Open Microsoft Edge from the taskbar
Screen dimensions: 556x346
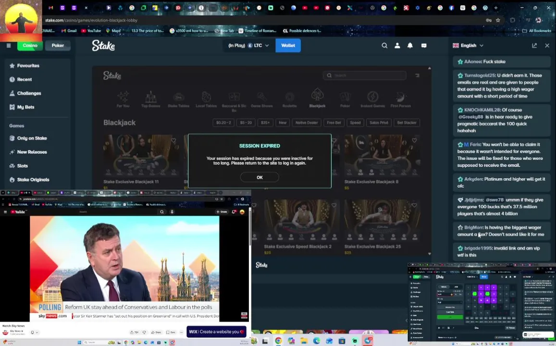pyautogui.click(x=316, y=341)
